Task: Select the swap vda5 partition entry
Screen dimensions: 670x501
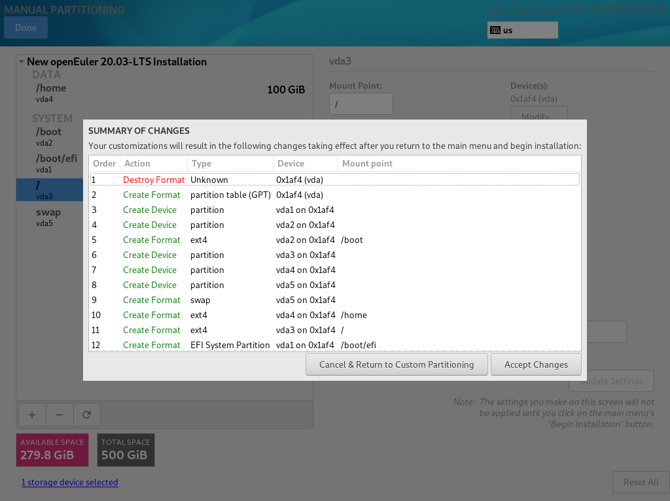Action: point(50,217)
